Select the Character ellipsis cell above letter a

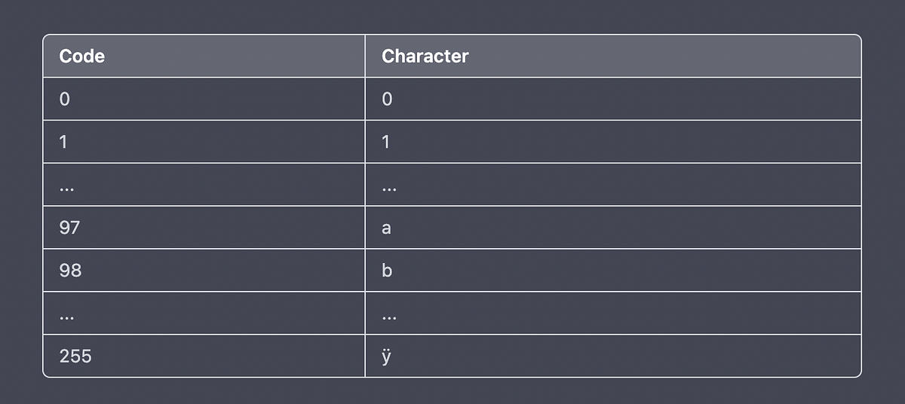point(388,185)
